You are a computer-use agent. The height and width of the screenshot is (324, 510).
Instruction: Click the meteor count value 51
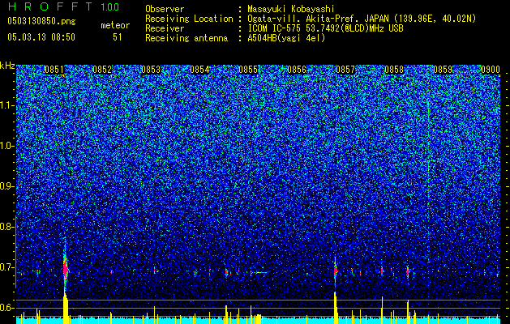117,37
